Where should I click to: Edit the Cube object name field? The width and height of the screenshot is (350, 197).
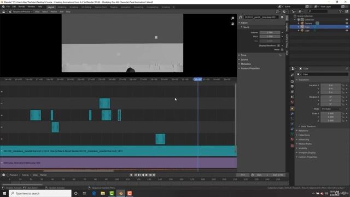325,74
